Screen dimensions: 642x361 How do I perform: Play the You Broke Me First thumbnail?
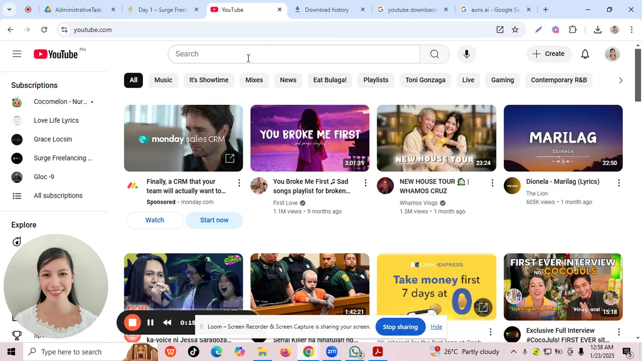click(310, 138)
